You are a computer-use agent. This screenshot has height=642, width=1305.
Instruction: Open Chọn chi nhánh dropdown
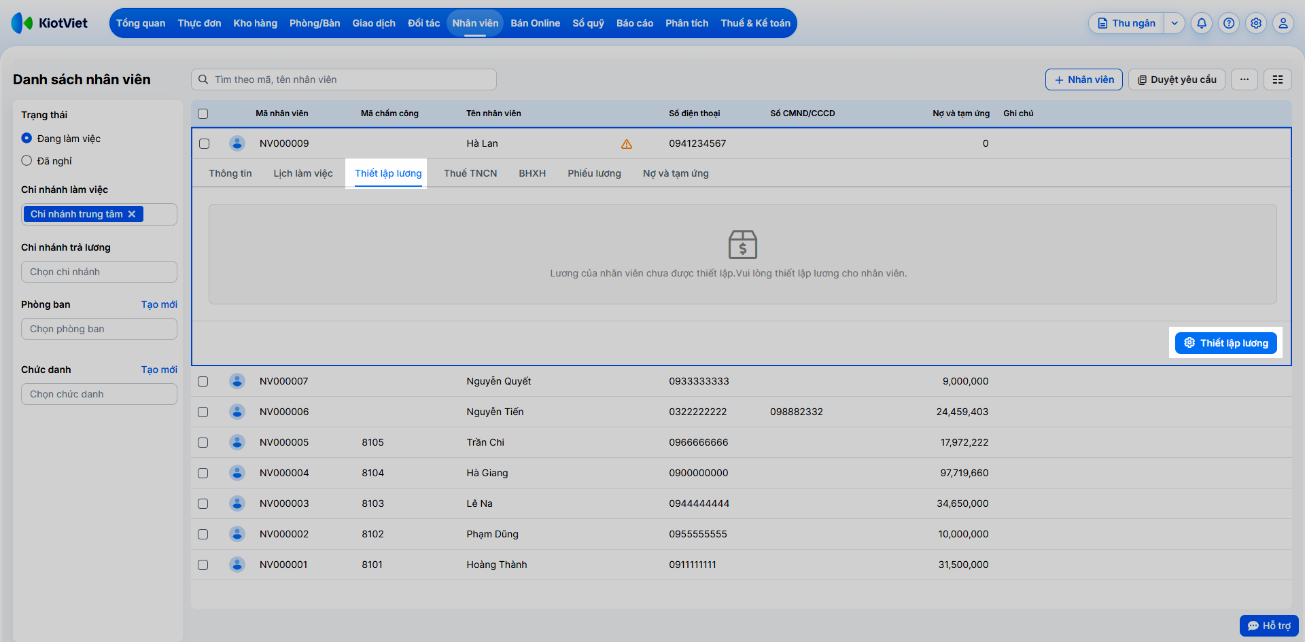pyautogui.click(x=99, y=272)
